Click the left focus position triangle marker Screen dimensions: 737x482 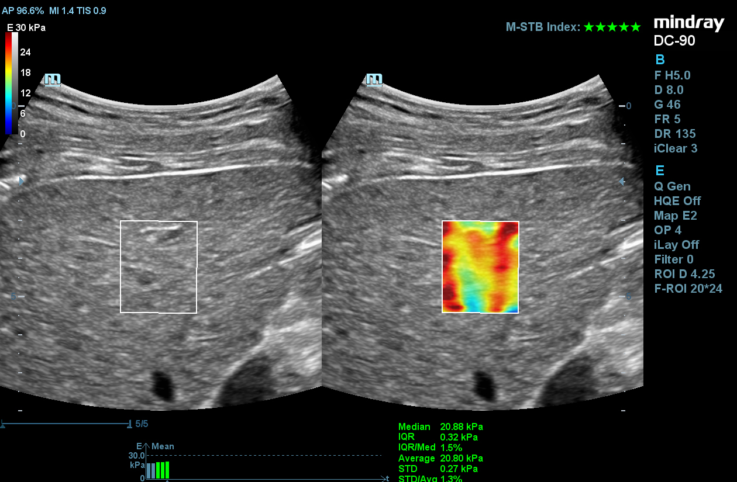[x=22, y=182]
